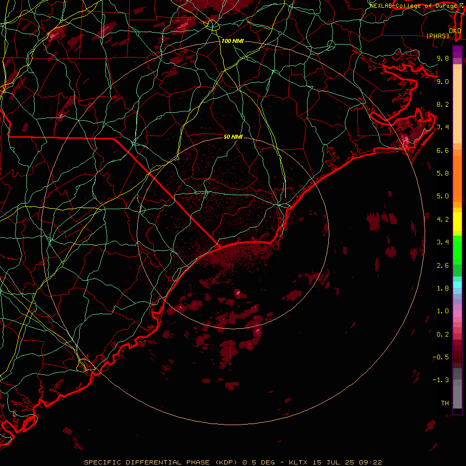This screenshot has height=466, width=466.
Task: Click the "100 NMI" range ring label
Action: click(x=232, y=41)
